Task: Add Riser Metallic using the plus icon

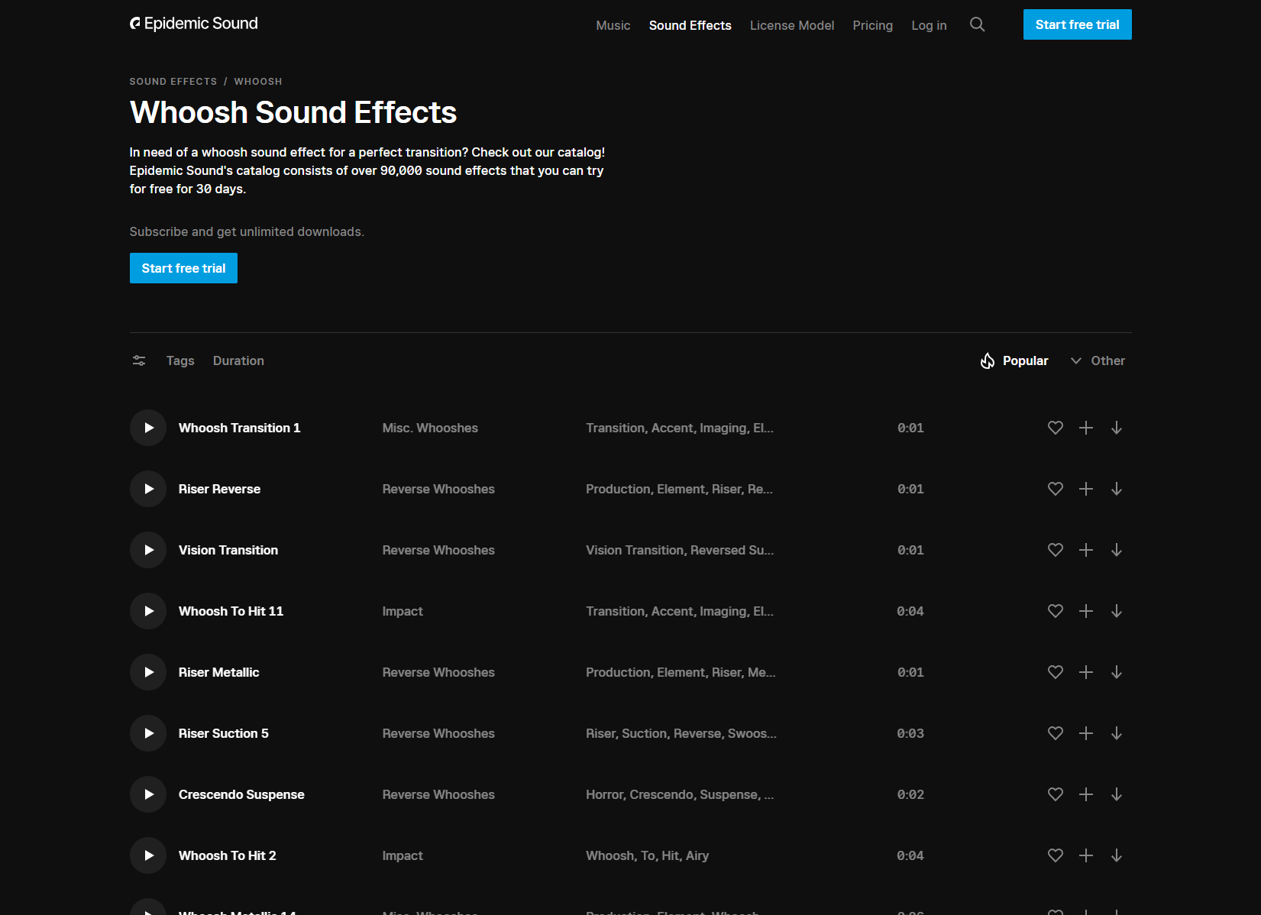Action: (x=1086, y=672)
